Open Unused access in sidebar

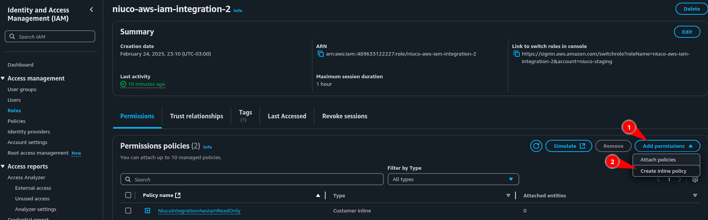(x=32, y=198)
